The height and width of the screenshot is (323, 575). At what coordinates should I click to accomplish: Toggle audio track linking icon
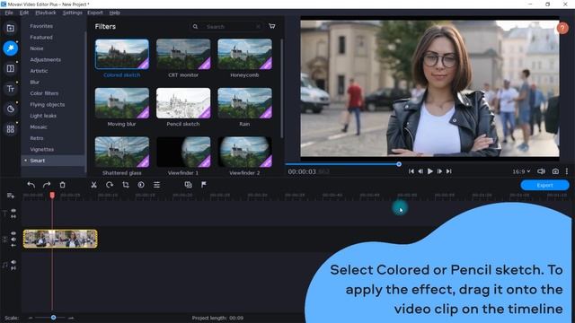(x=13, y=268)
